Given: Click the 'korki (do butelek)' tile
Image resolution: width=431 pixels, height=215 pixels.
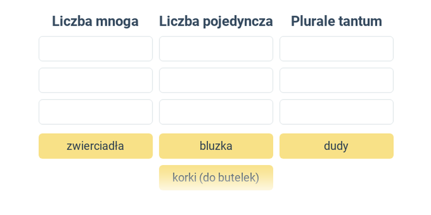Looking at the screenshot, I should click(x=216, y=177).
